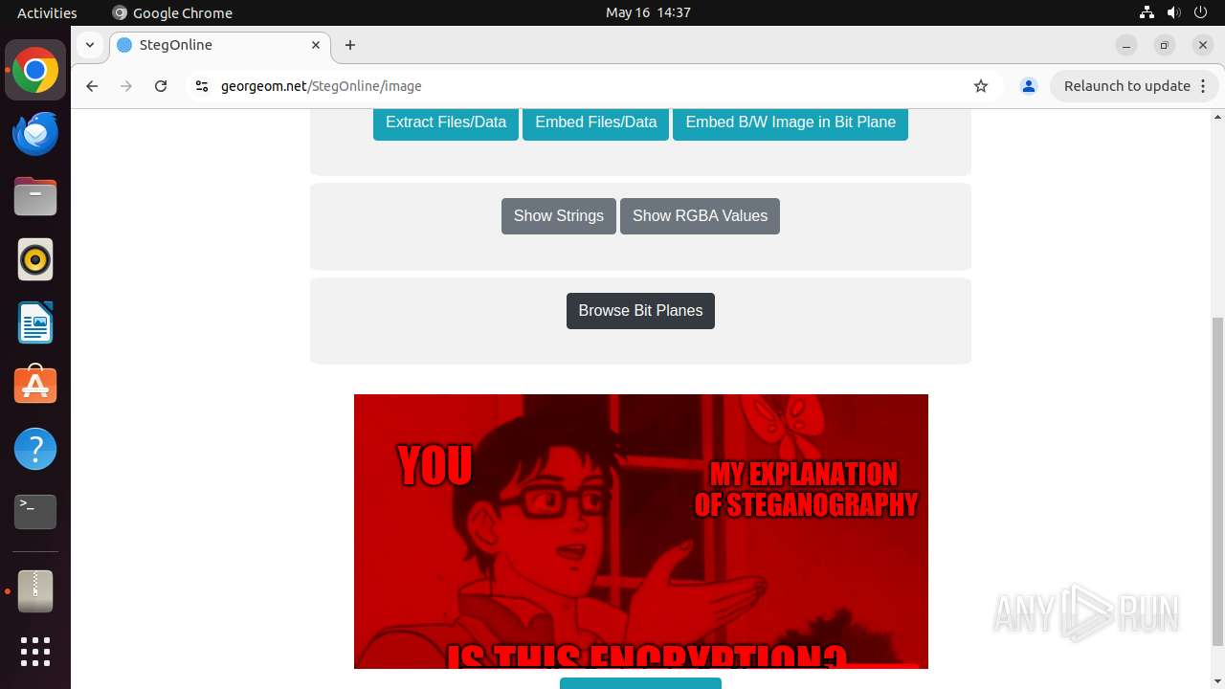The image size is (1225, 689).
Task: Open the Chrome profile menu
Action: tap(1029, 86)
